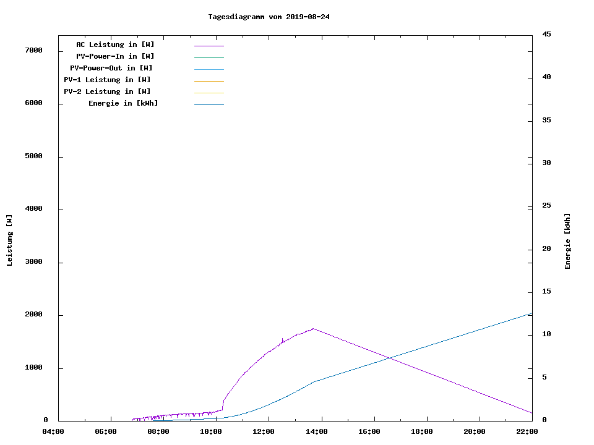Viewport: 594px width, 445px height.
Task: Select the PV-1 Leistung in [W] legend label
Action: click(x=107, y=80)
